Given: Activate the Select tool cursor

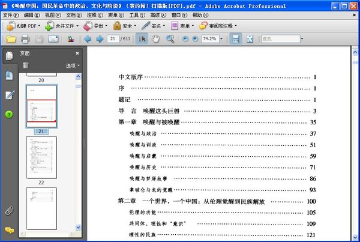Looking at the screenshot, I should click(142, 39).
